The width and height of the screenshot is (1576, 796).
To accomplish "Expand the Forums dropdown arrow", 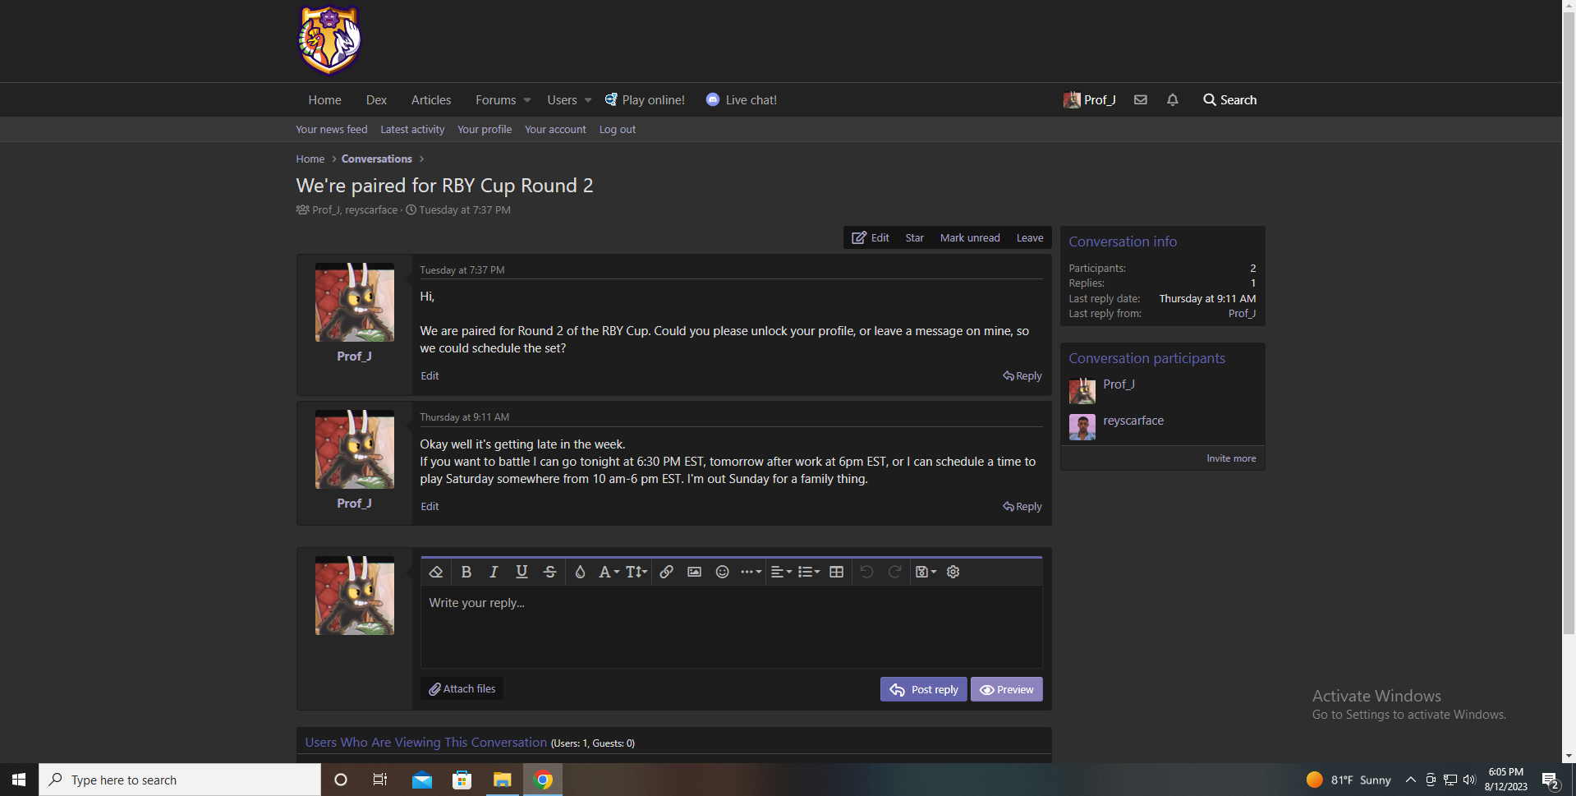I will point(527,100).
